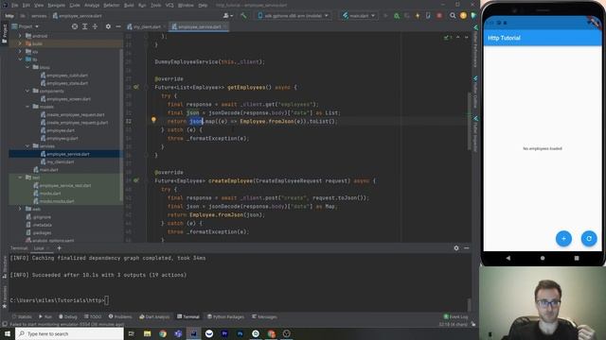Collapse the components folder
Viewport: 606px width, 340px height.
27,91
